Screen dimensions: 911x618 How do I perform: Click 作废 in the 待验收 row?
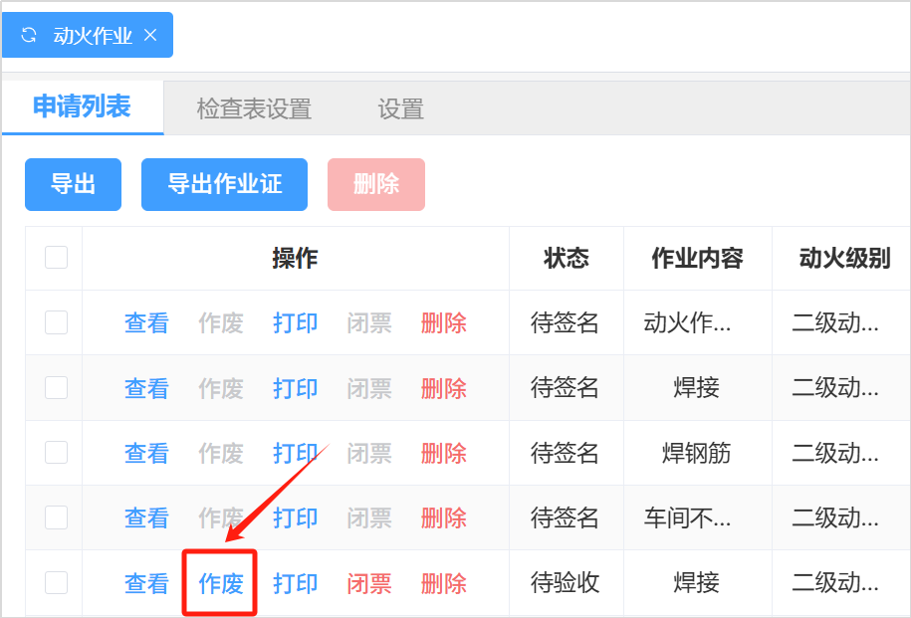pyautogui.click(x=221, y=583)
